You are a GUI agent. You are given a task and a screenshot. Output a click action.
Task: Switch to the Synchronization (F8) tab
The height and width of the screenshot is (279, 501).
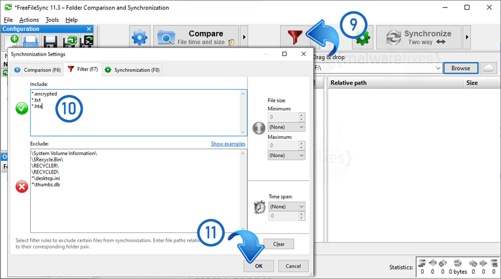[x=132, y=70]
